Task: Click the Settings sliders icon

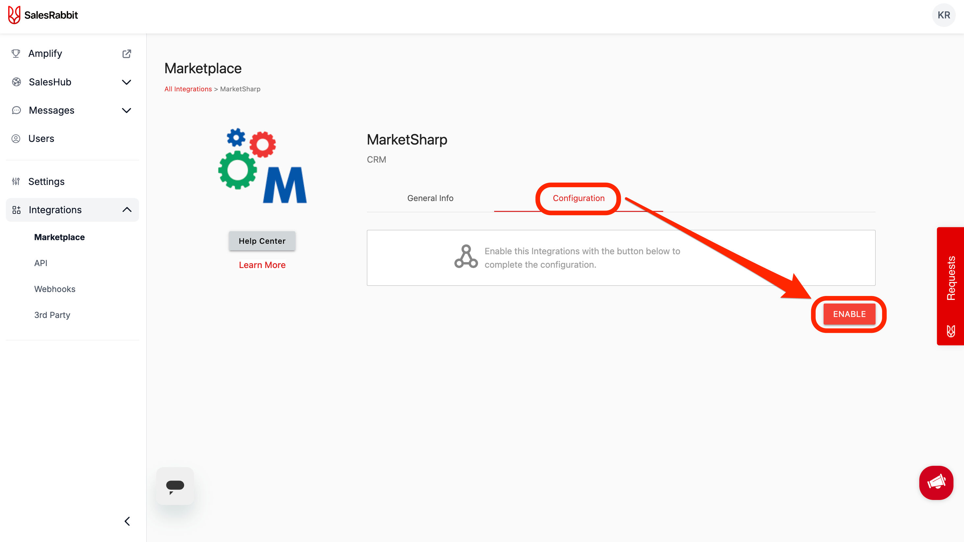Action: [x=16, y=182]
